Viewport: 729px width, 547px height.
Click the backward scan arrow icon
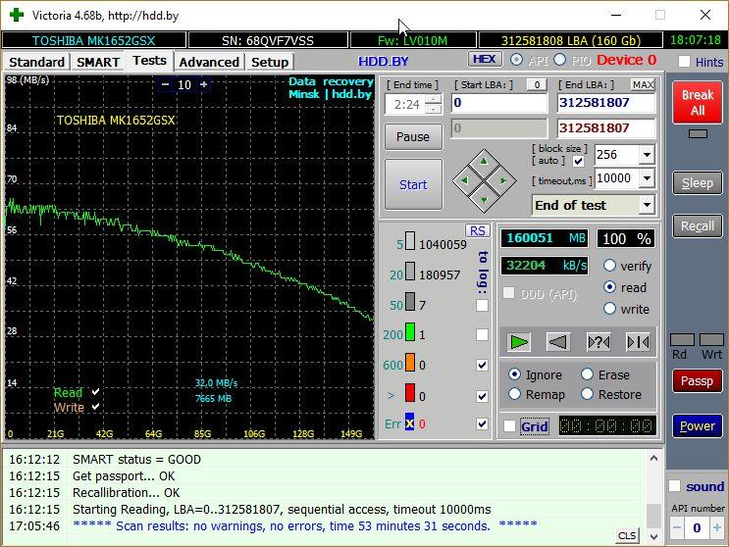coord(558,342)
